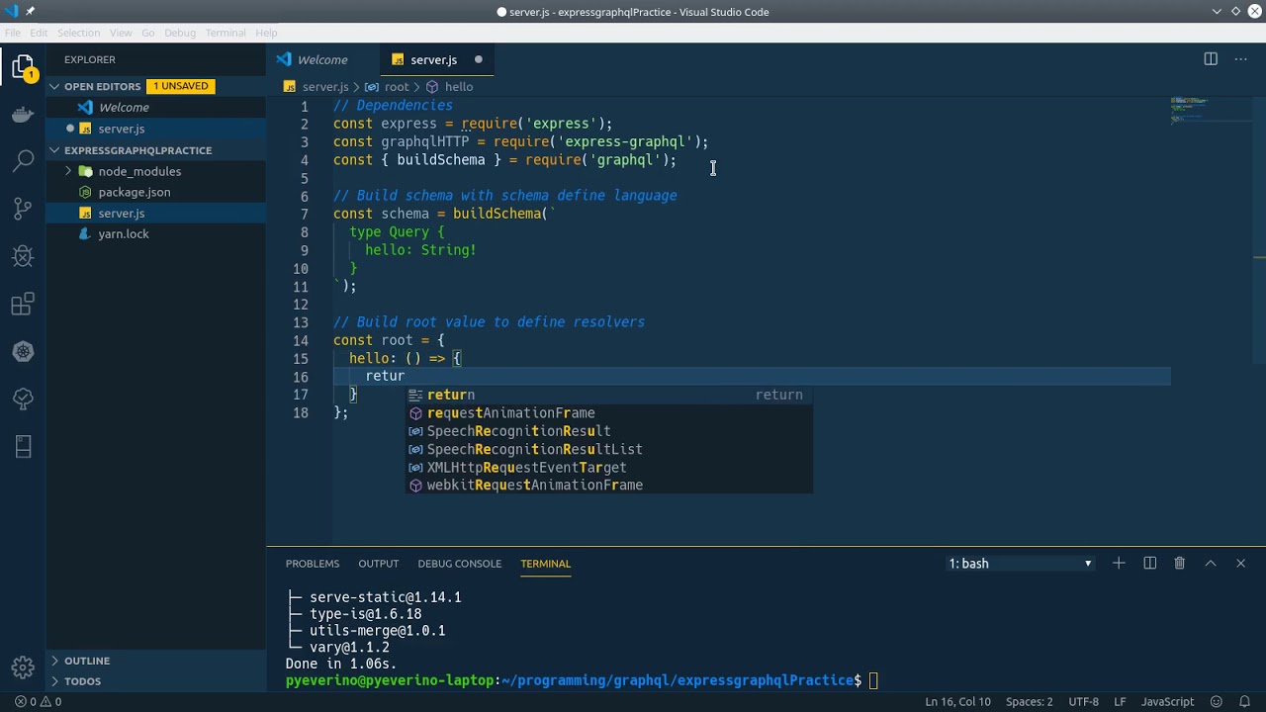Open the Kubernetes view in activity bar
This screenshot has height=712, width=1266.
pos(23,351)
